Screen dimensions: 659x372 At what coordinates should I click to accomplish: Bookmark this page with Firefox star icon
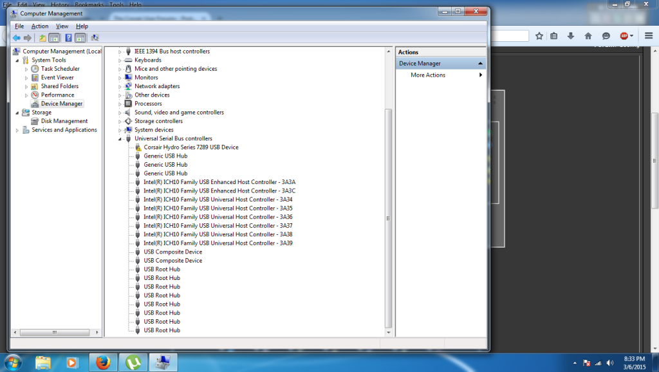pos(539,36)
